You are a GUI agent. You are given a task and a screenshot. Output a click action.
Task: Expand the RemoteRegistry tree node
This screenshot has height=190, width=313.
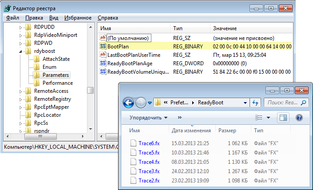tap(20, 99)
